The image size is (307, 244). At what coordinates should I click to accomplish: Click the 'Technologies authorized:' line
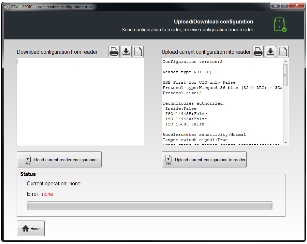click(x=194, y=103)
